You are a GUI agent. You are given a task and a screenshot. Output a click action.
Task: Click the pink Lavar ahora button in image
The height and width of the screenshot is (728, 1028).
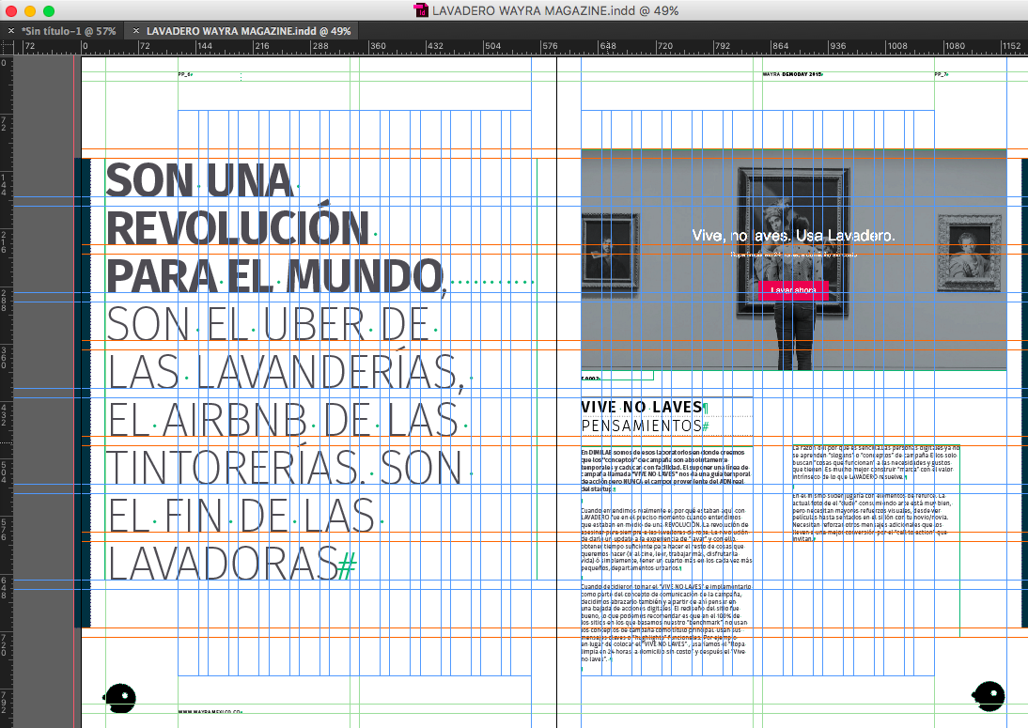click(x=793, y=290)
